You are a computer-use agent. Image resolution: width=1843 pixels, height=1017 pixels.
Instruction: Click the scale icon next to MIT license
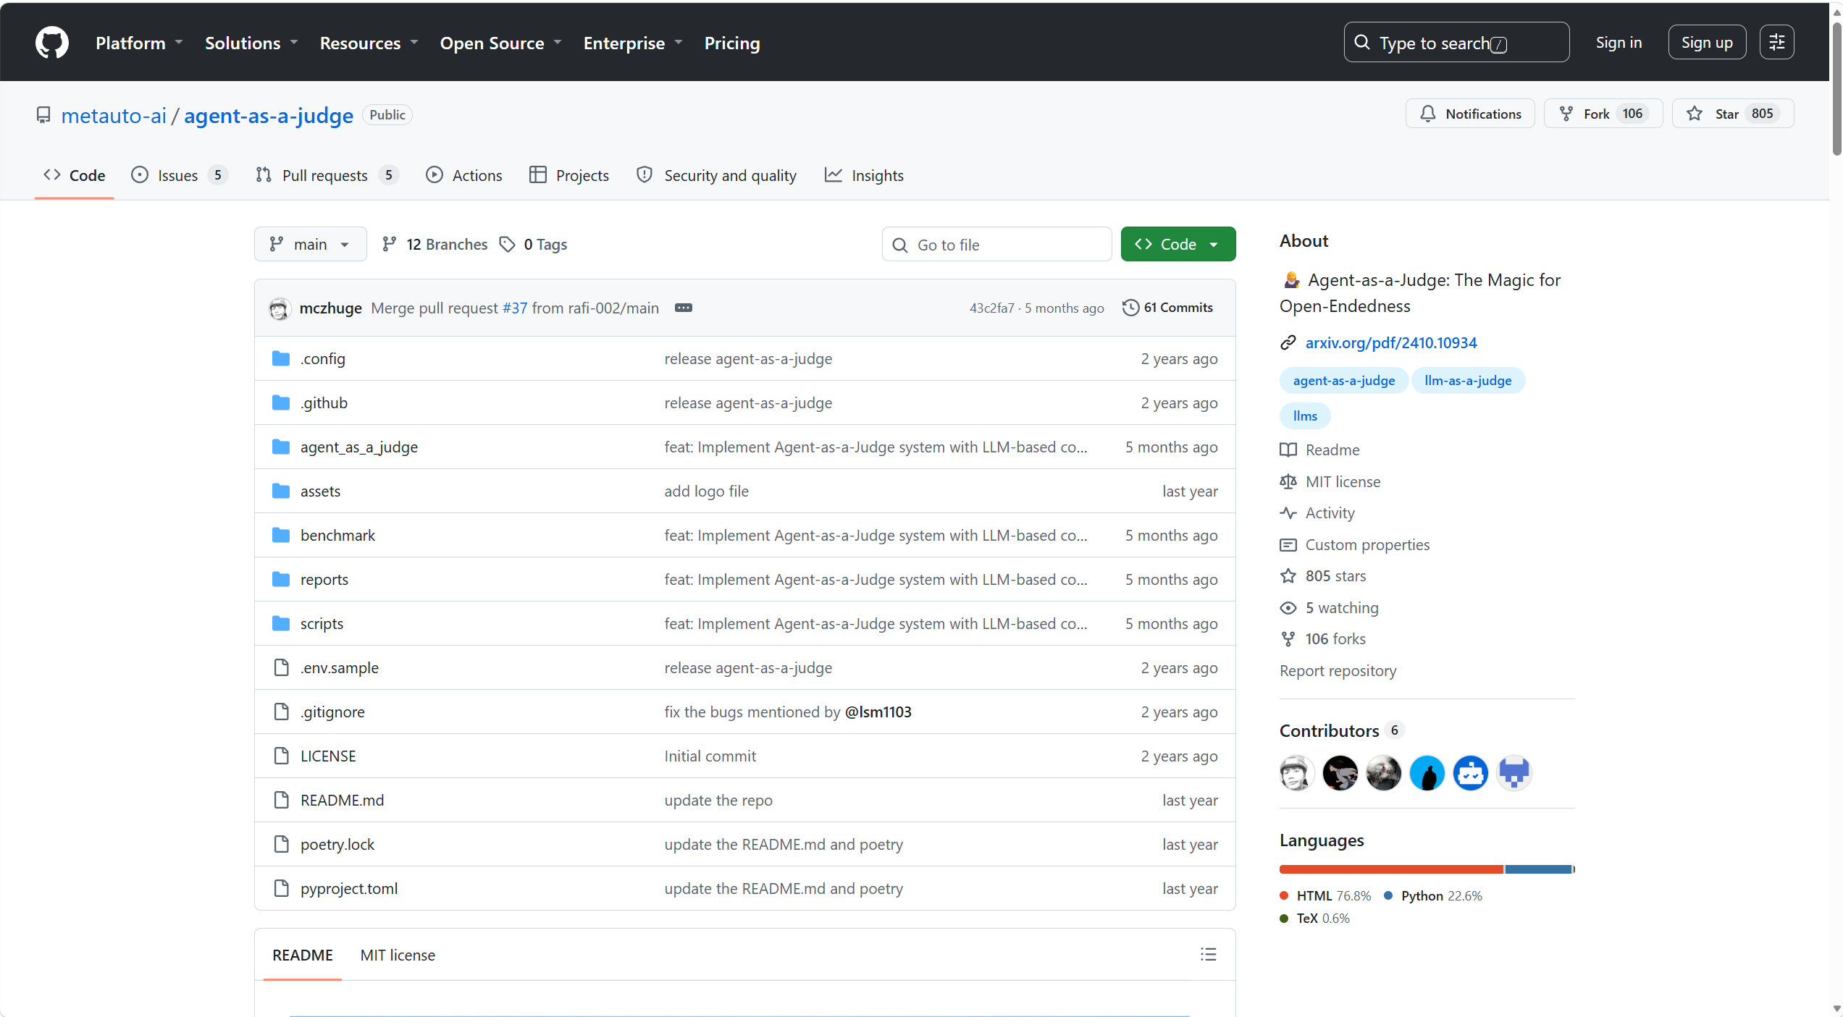tap(1288, 482)
